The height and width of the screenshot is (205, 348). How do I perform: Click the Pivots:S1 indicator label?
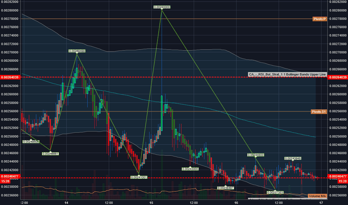319,112
